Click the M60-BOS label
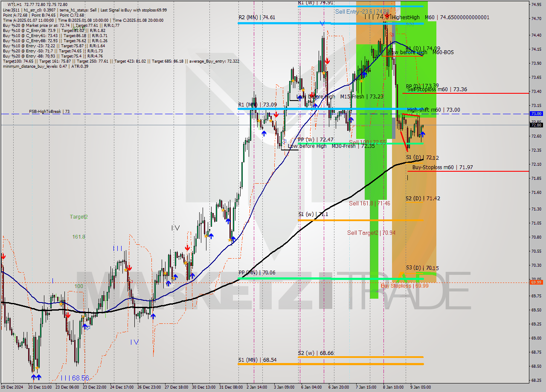Screen dimensions: 546x392 443,52
